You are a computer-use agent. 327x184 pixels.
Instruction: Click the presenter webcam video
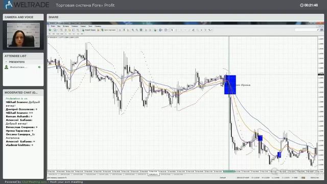(x=23, y=35)
